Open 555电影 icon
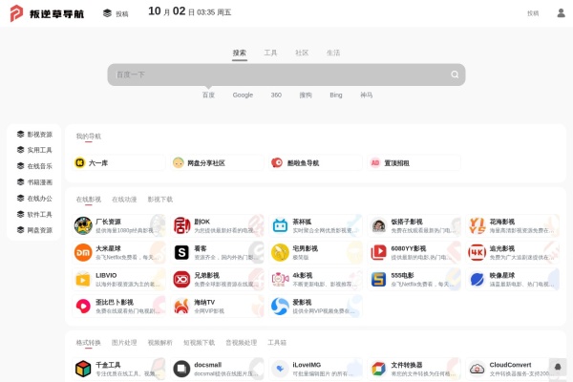 (378, 280)
